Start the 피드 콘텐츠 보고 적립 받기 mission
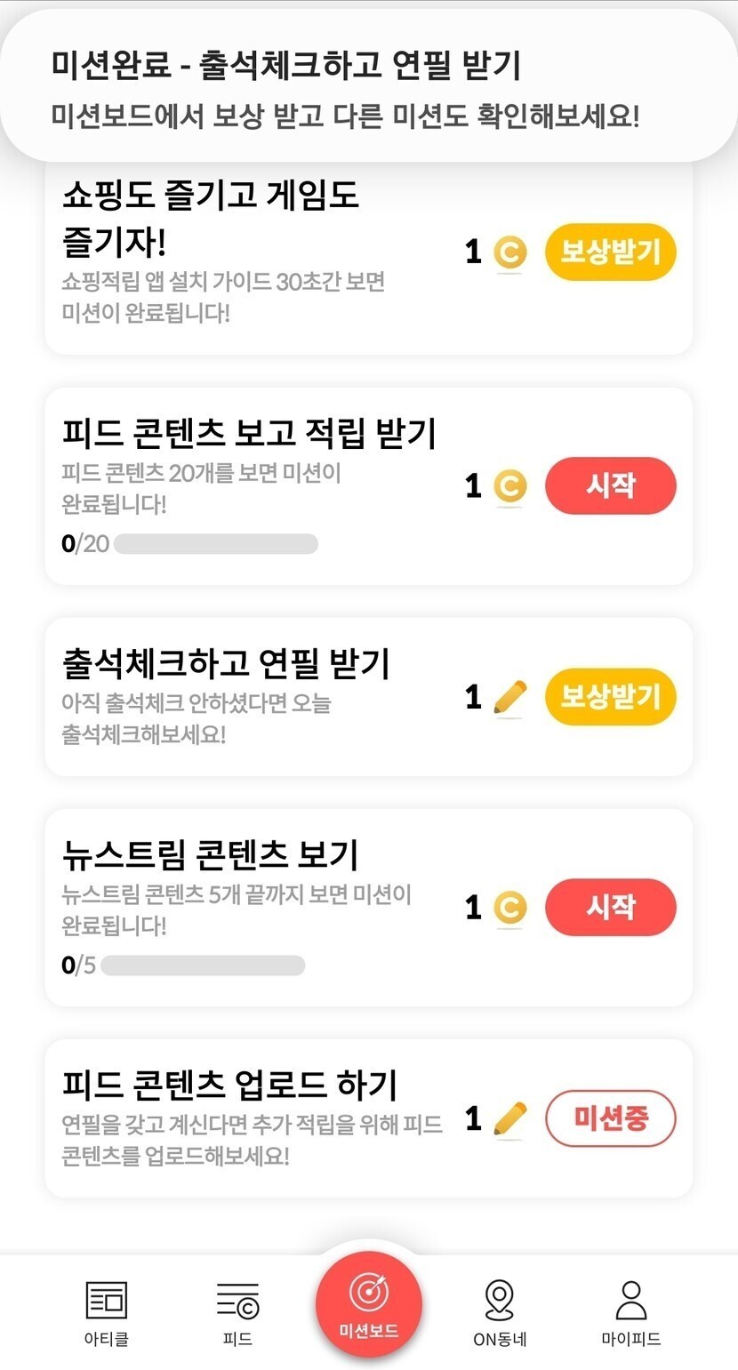This screenshot has width=738, height=1370. (x=610, y=486)
